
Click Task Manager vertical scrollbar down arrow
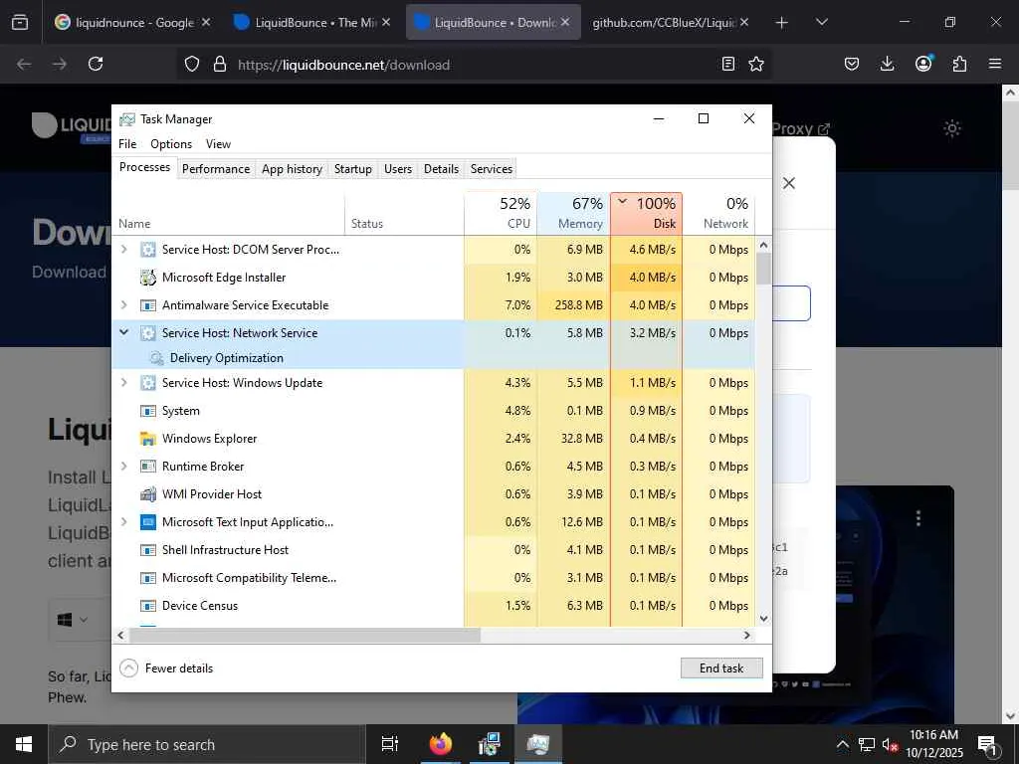(764, 619)
